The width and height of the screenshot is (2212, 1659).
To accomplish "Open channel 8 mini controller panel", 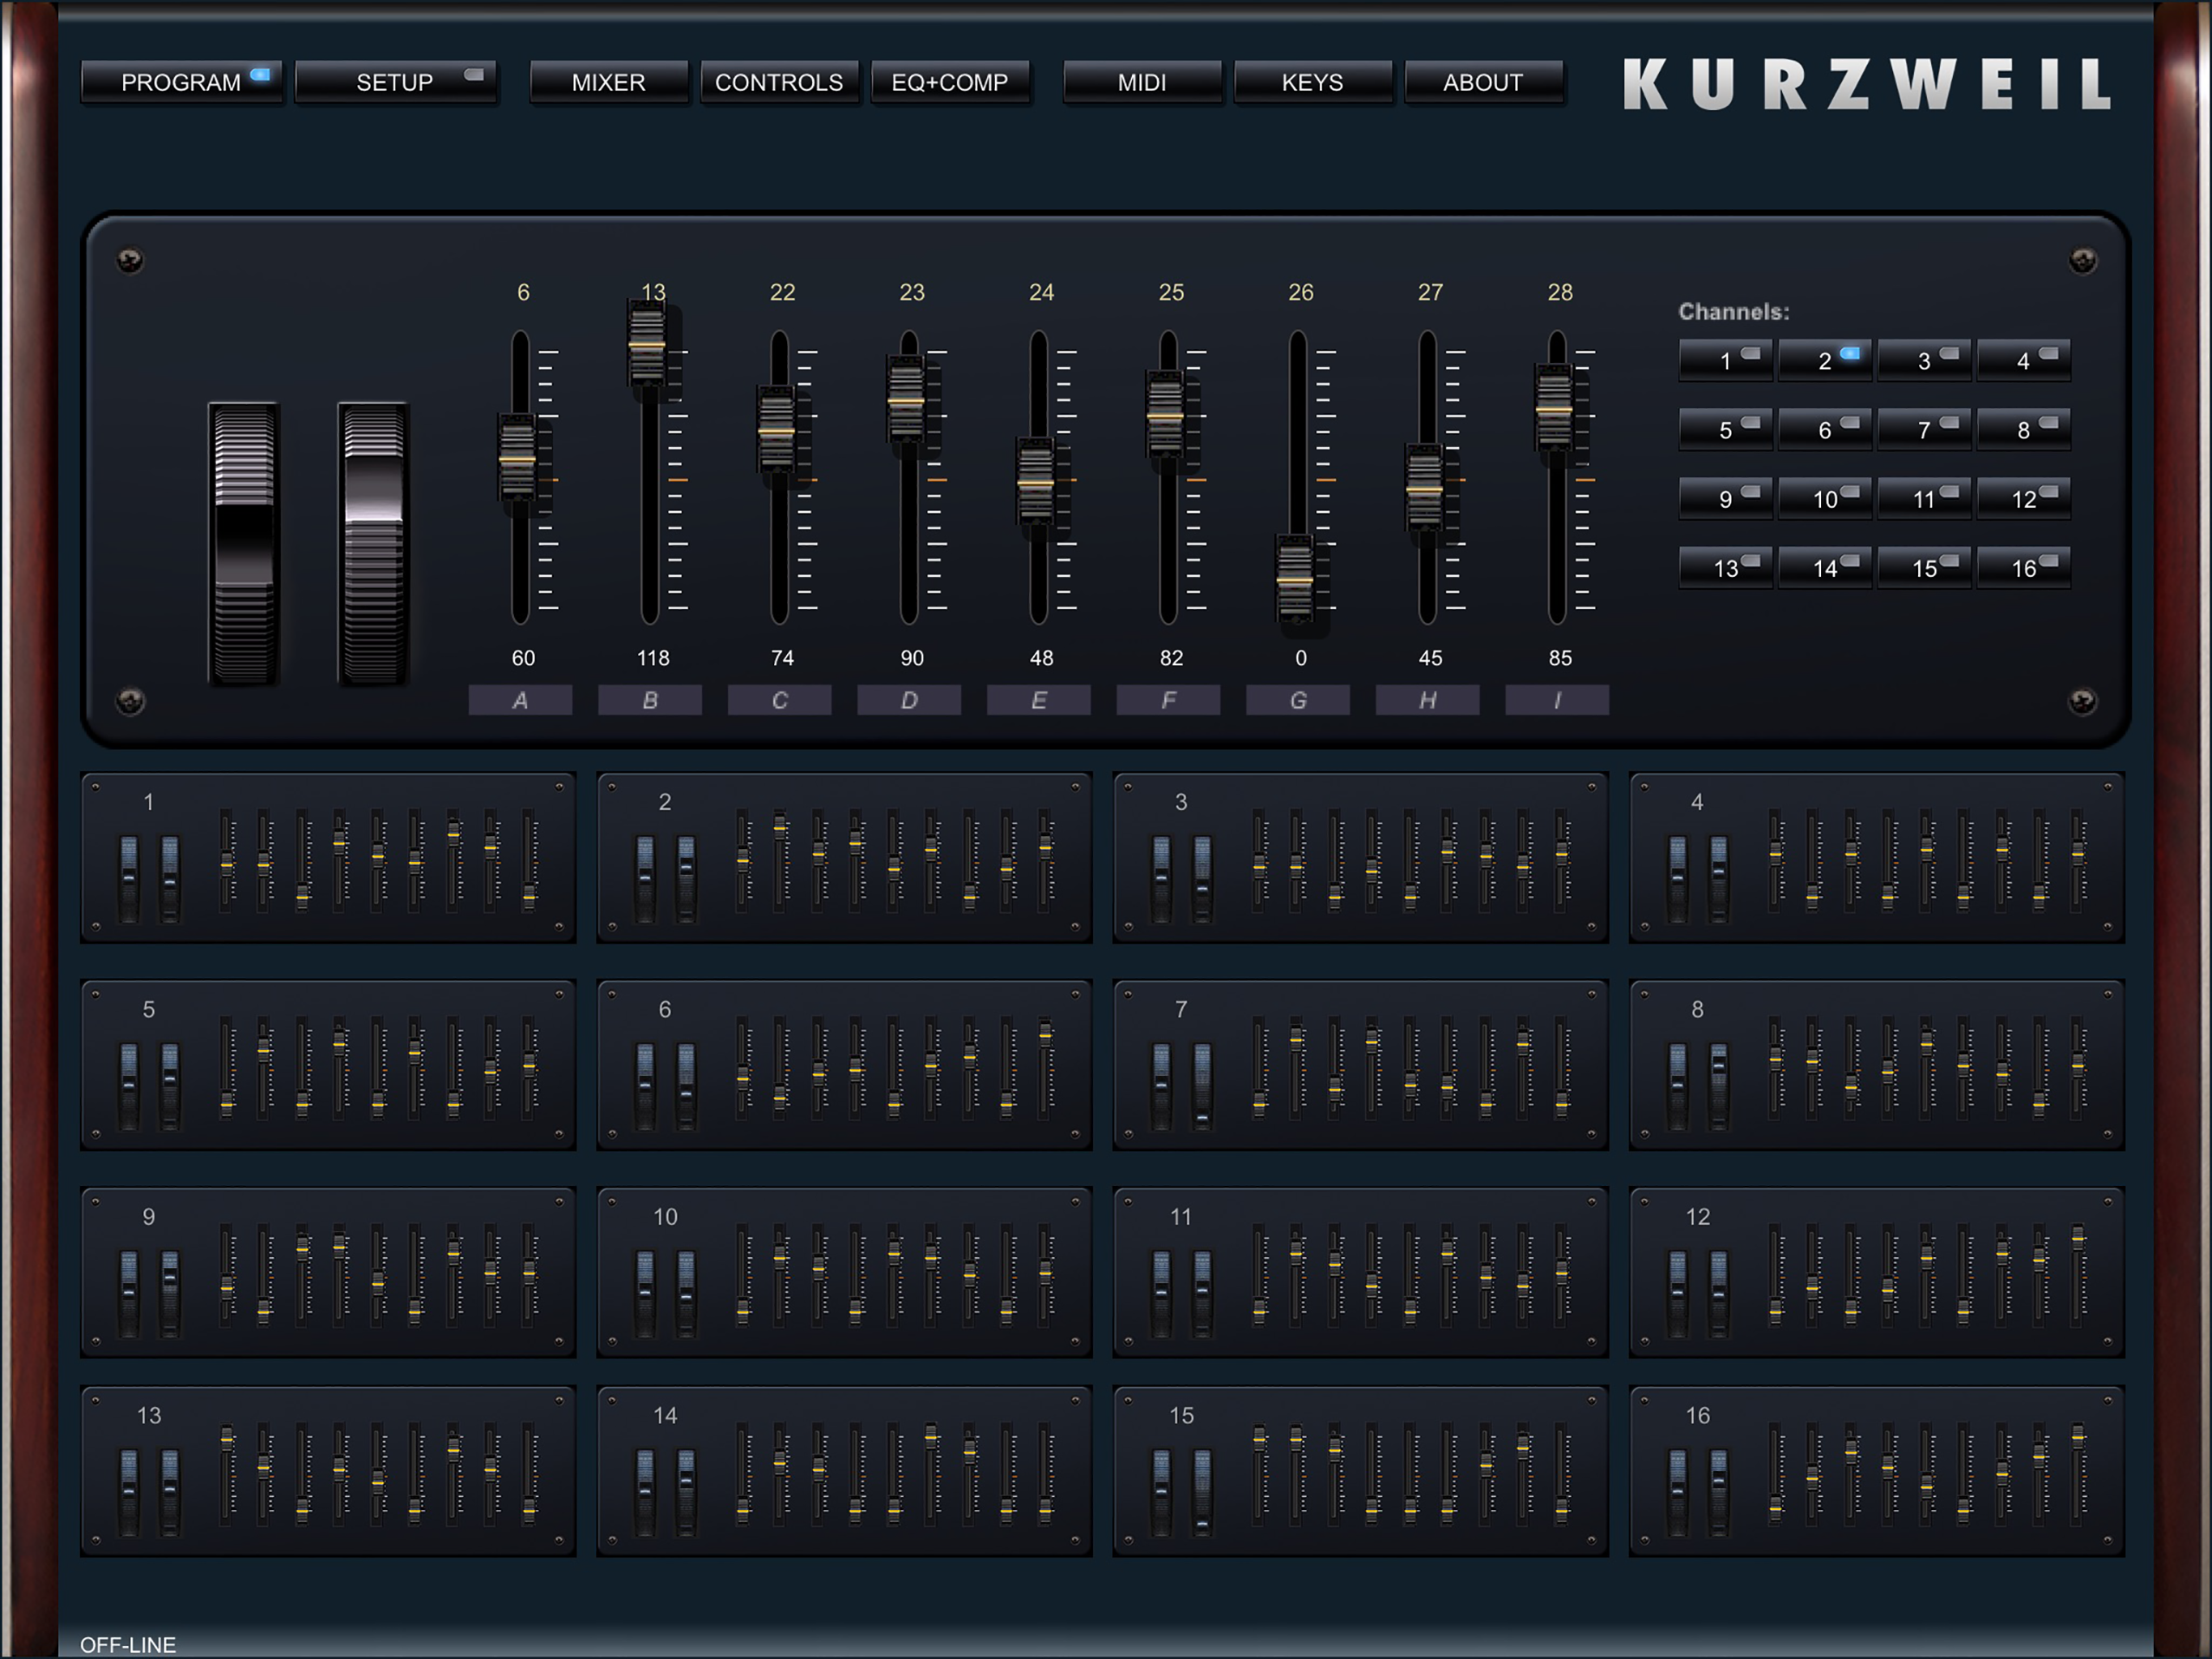I will point(1877,1064).
